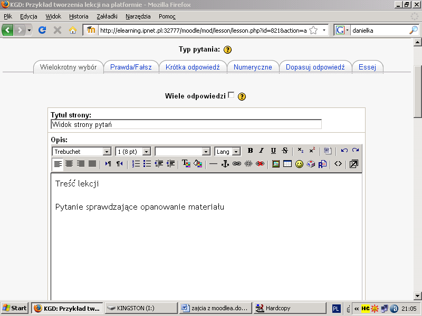Toggle subscript formatting
The height and width of the screenshot is (316, 422).
click(301, 151)
